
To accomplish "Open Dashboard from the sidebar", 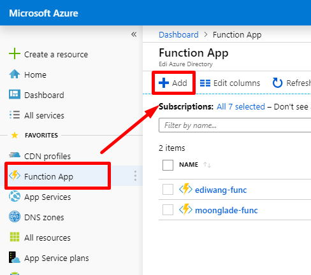I will click(x=44, y=95).
